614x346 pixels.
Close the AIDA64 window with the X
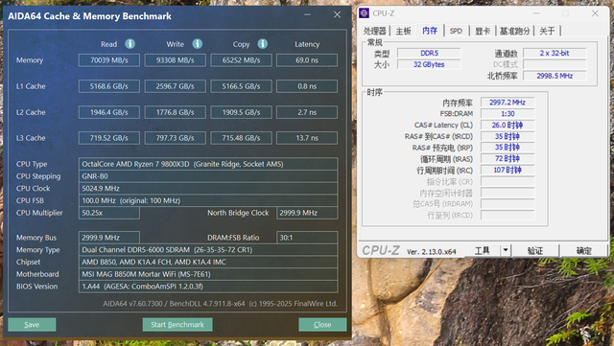[x=337, y=15]
